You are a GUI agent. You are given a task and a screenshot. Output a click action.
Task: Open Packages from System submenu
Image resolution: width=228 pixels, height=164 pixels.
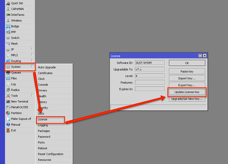pos(54,131)
